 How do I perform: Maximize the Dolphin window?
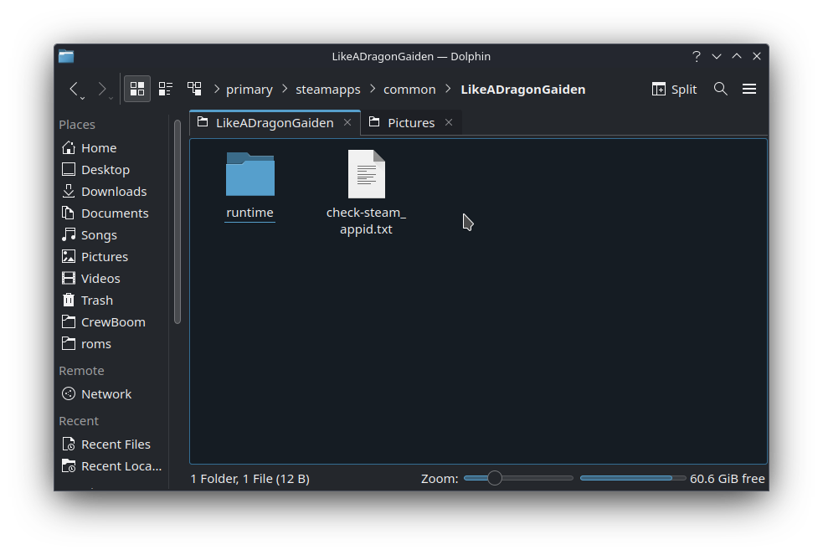[x=737, y=56]
